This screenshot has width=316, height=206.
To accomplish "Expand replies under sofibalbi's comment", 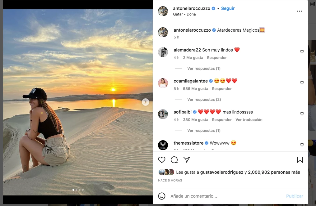I will pos(204,131).
